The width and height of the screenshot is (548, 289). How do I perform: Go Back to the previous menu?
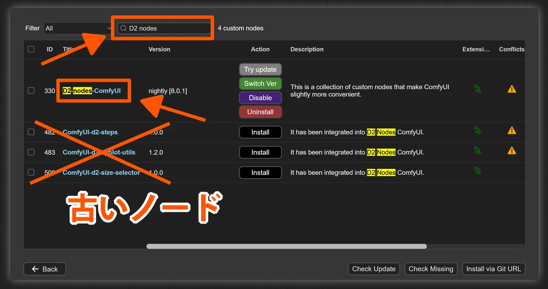pyautogui.click(x=45, y=269)
